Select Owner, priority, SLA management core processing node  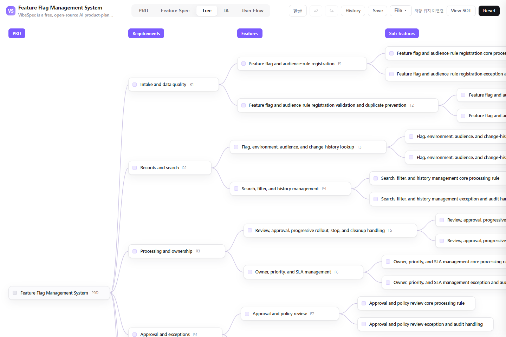[444, 262]
